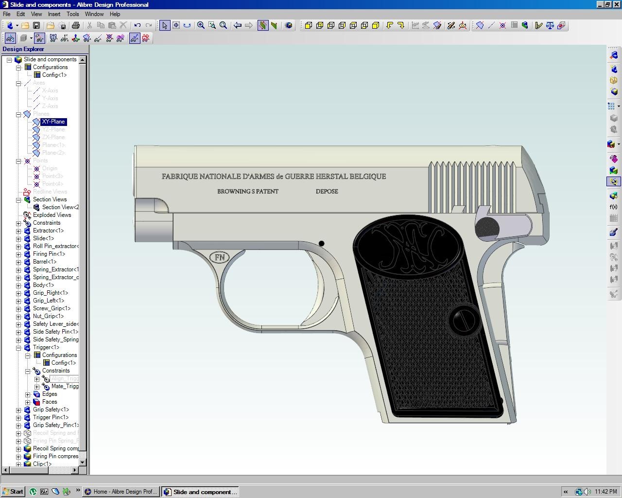Screen dimensions: 622x498
Task: Select Grip_Right<1> in the tree
Action: (51, 293)
